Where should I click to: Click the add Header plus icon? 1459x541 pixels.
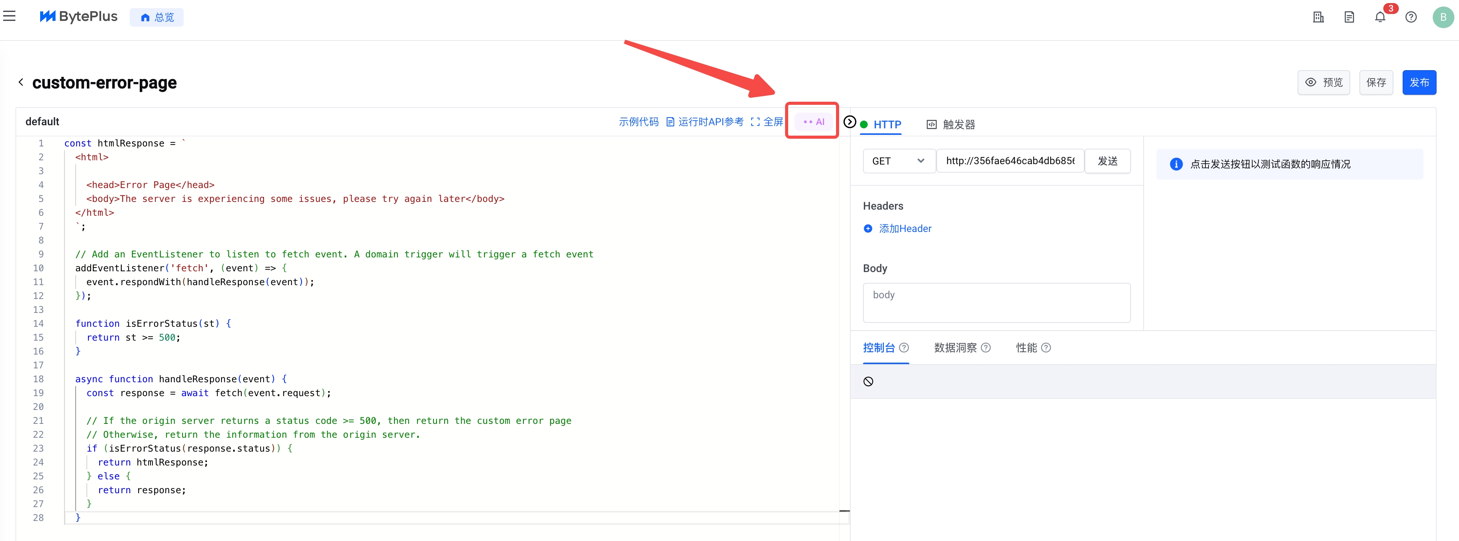868,228
